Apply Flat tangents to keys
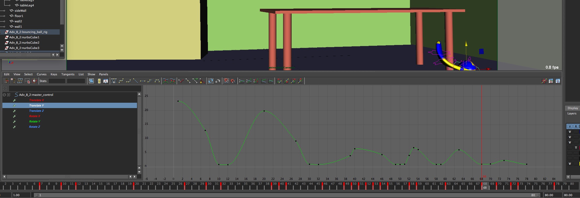 tap(143, 81)
